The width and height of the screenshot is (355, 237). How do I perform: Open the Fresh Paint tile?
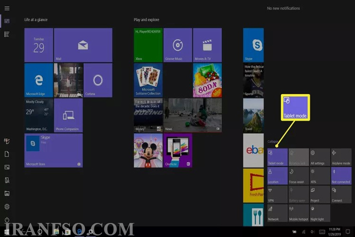(253, 185)
